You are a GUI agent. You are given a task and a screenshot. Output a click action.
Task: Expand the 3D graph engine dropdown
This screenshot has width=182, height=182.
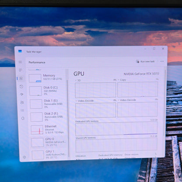click(x=78, y=80)
